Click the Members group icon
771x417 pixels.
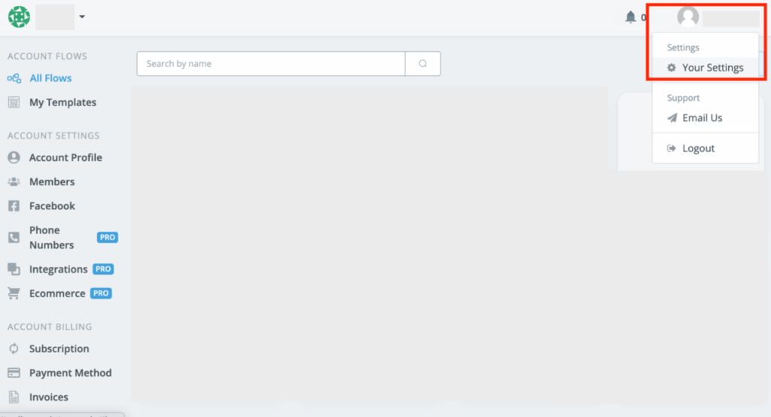pos(14,181)
